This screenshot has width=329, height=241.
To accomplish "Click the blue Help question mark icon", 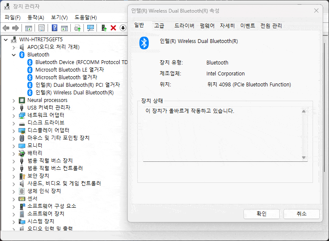I will coord(55,28).
